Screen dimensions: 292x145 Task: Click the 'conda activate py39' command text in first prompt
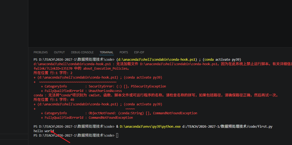[222, 59]
